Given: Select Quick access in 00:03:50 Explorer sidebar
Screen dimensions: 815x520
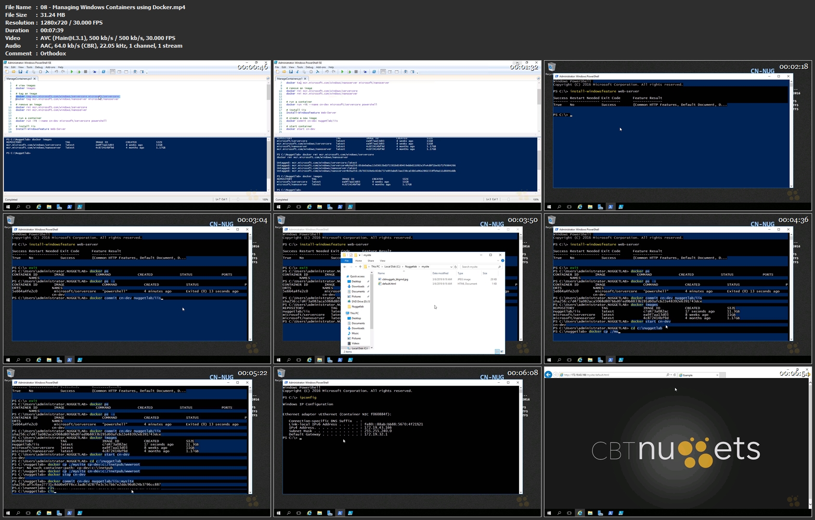Looking at the screenshot, I should (355, 276).
